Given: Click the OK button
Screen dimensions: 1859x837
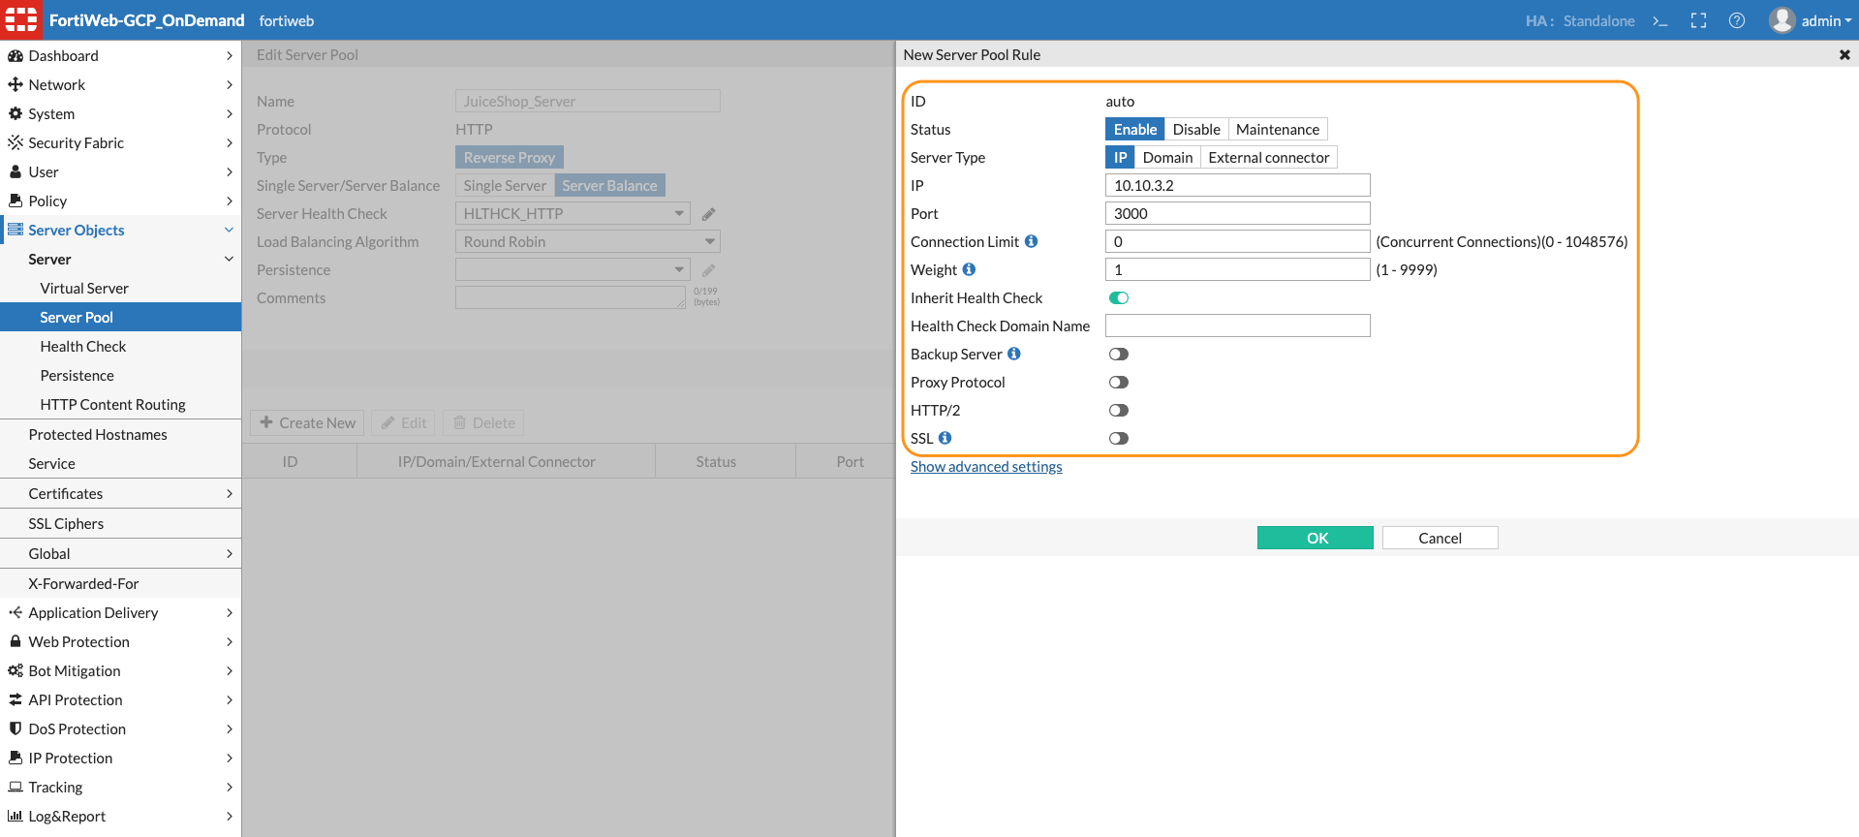Looking at the screenshot, I should click(x=1315, y=538).
